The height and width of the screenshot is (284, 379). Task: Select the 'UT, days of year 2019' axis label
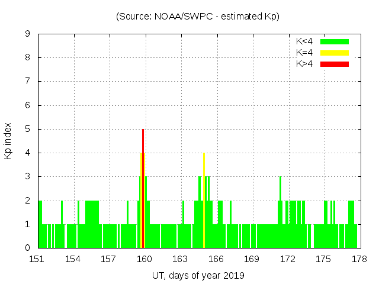pyautogui.click(x=198, y=275)
